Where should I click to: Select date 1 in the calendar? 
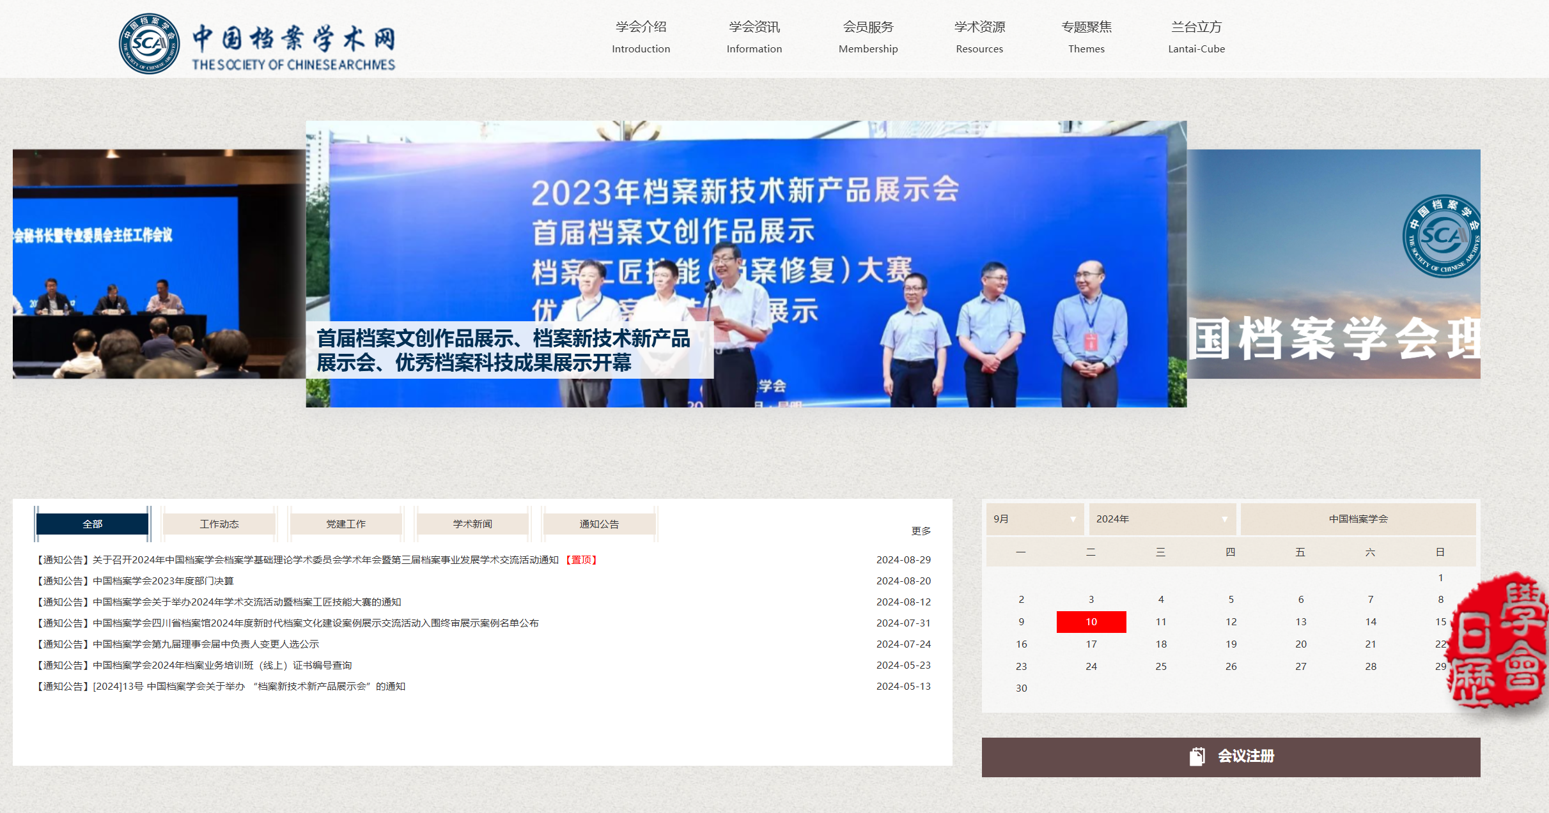click(1440, 577)
